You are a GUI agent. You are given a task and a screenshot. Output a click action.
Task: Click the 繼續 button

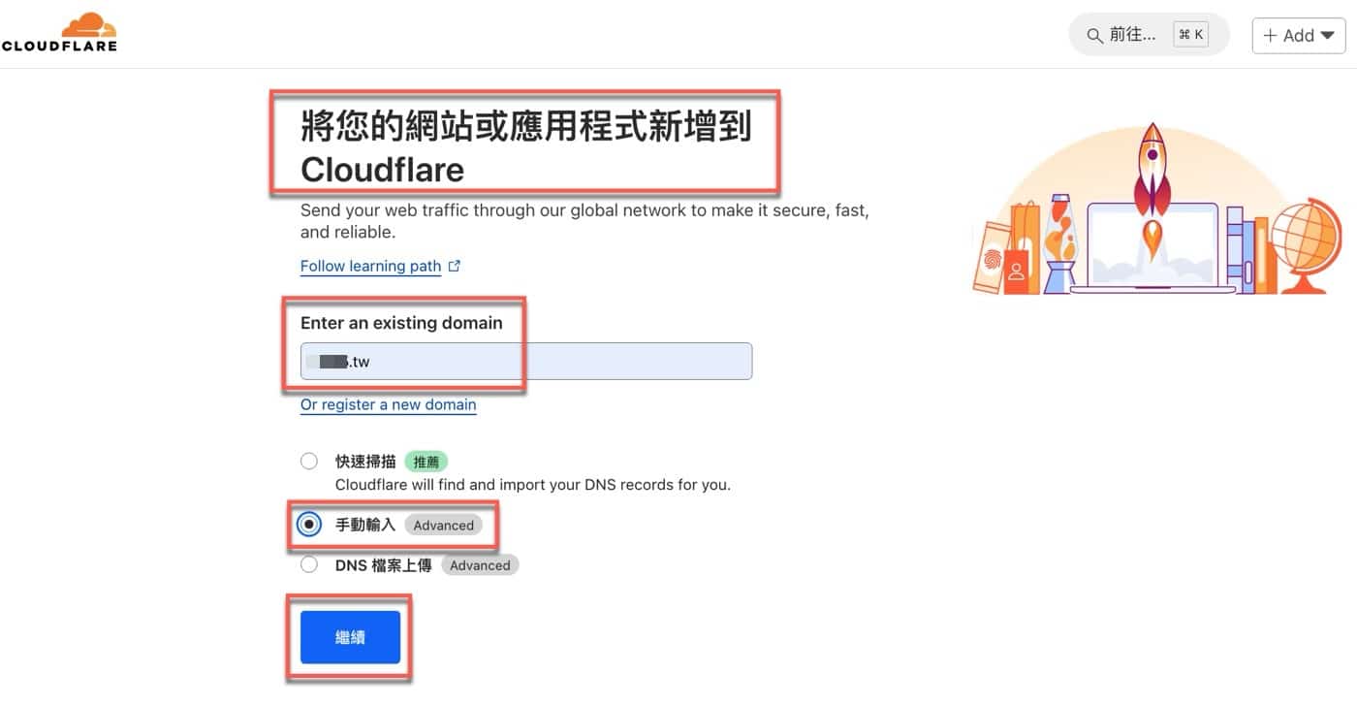[x=350, y=637]
